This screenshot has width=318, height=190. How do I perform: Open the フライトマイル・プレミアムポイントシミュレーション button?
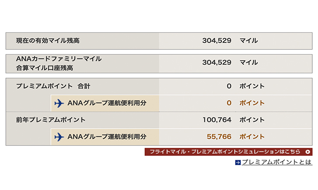pyautogui.click(x=228, y=152)
